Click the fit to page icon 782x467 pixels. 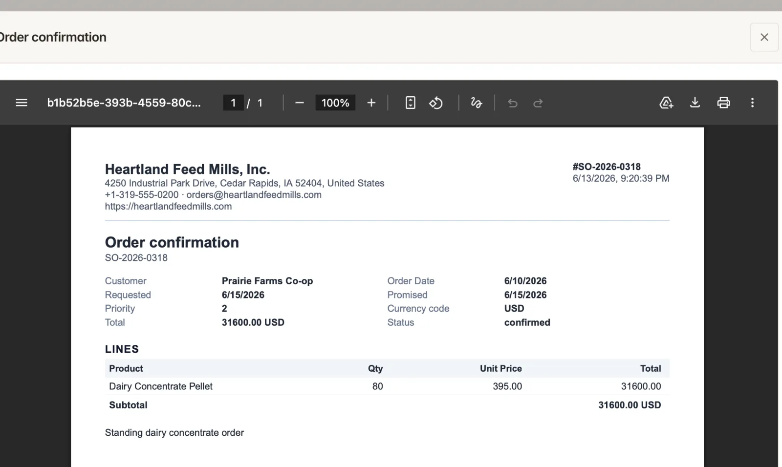tap(411, 103)
